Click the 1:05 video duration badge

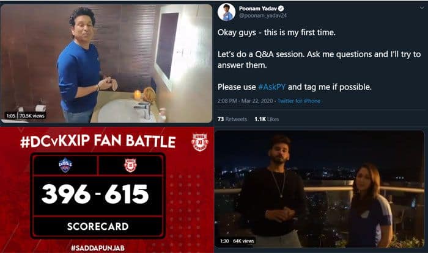(x=11, y=116)
